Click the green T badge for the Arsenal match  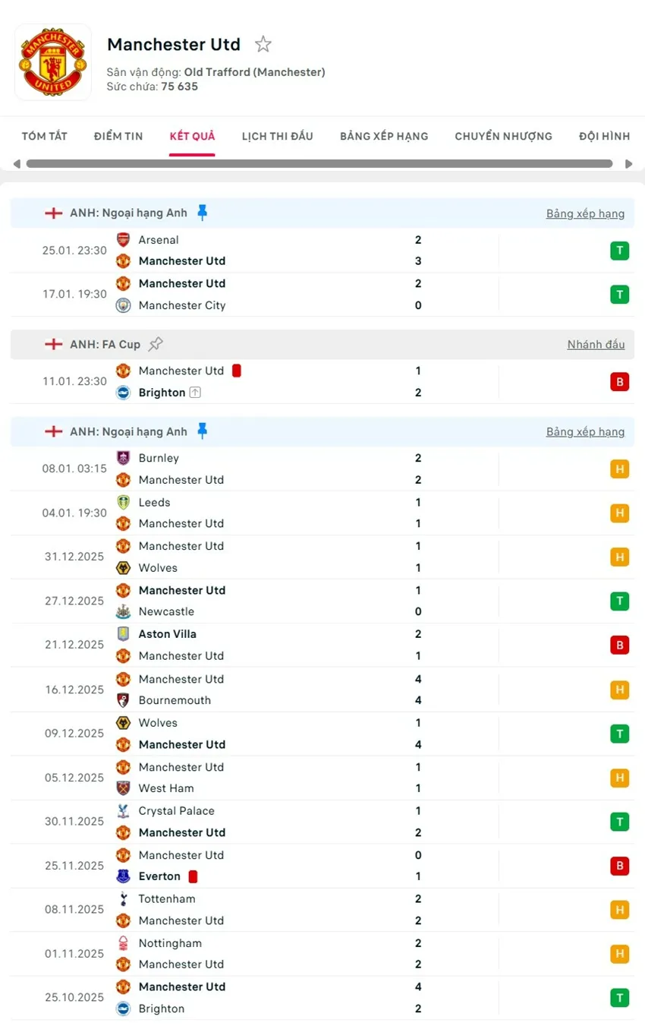click(619, 250)
